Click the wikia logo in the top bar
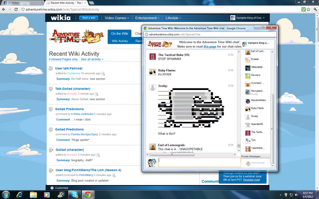 61,18
